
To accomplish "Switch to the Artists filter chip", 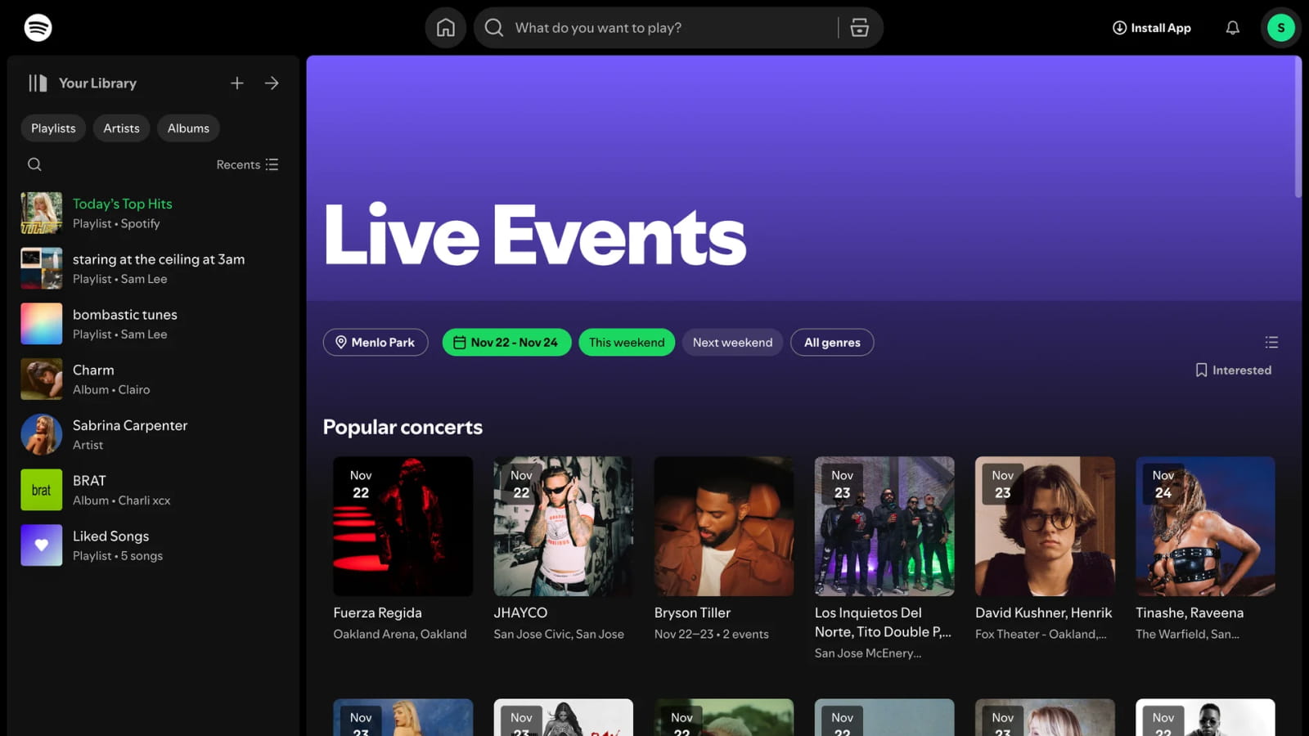I will pos(121,128).
